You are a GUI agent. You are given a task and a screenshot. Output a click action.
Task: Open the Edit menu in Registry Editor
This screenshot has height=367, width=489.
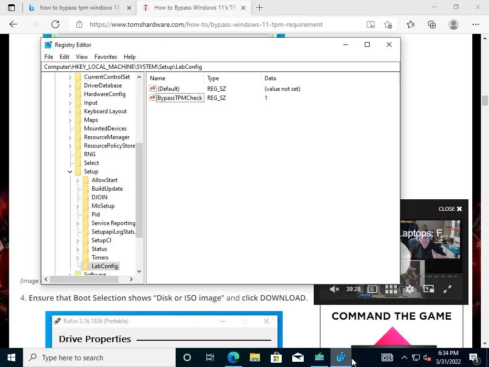pyautogui.click(x=64, y=57)
